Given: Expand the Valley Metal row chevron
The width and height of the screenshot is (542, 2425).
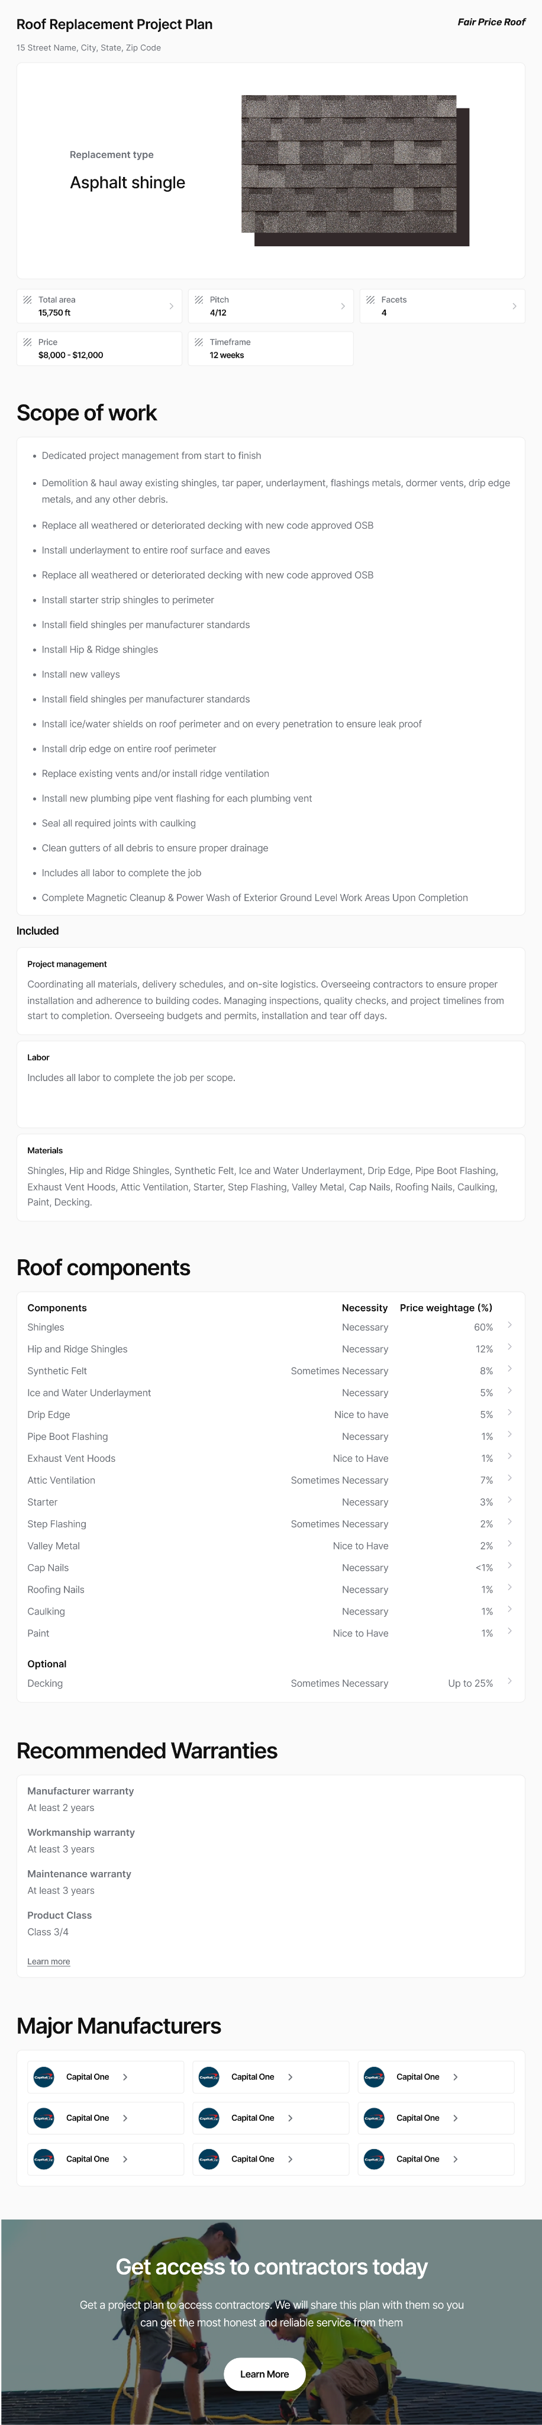Looking at the screenshot, I should pyautogui.click(x=509, y=1544).
